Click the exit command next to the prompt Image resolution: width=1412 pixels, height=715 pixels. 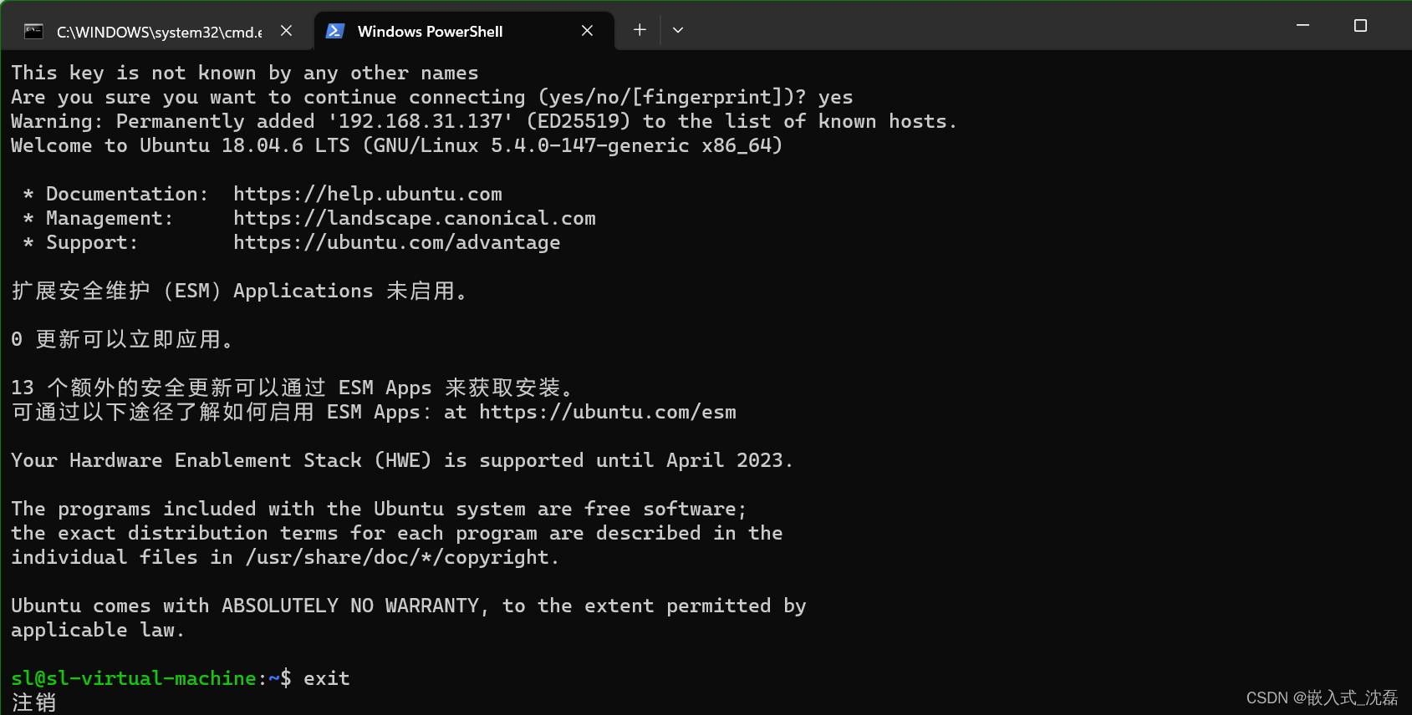click(326, 677)
